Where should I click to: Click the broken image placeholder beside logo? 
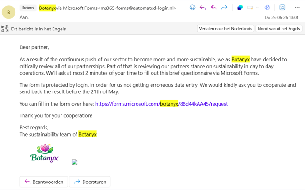(75, 162)
